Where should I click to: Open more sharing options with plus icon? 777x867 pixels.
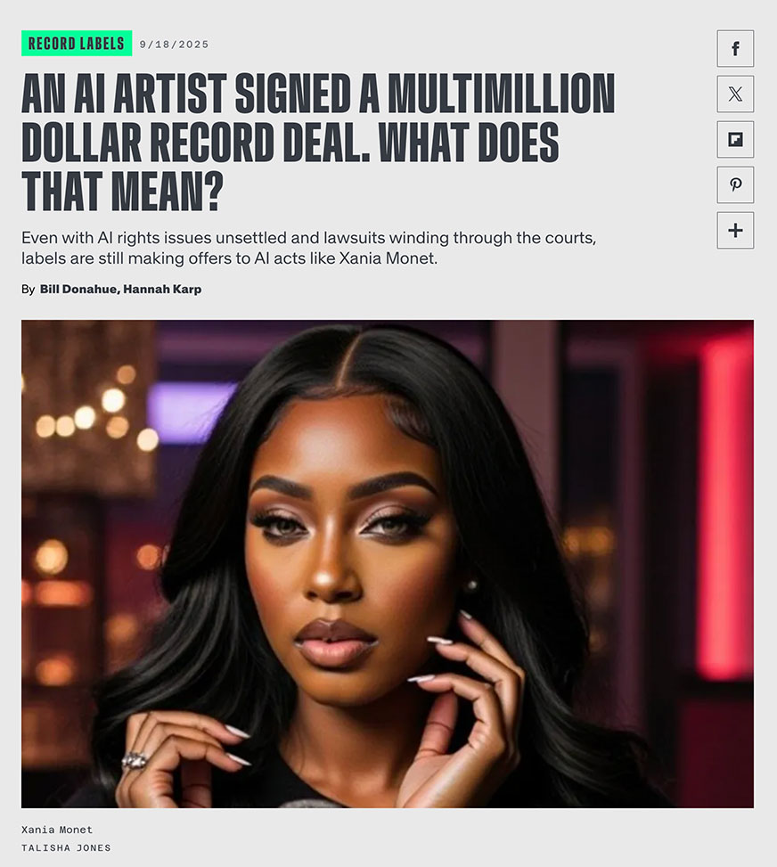[735, 230]
